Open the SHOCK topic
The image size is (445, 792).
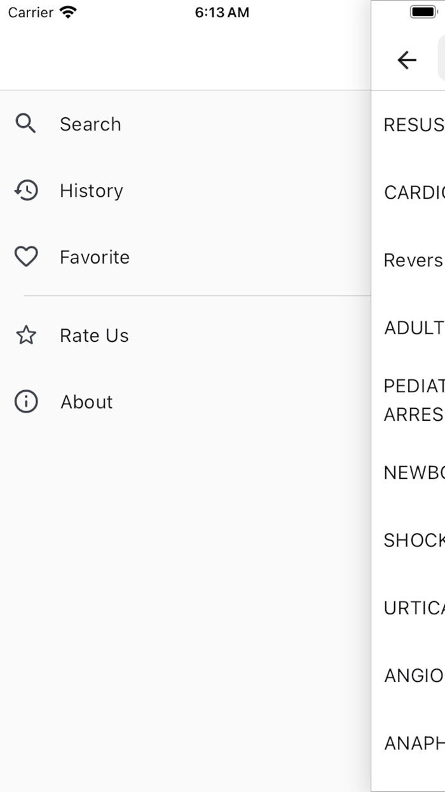coord(413,540)
